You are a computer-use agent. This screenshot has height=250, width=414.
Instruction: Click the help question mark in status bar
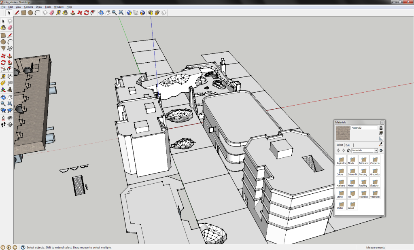pos(23,247)
